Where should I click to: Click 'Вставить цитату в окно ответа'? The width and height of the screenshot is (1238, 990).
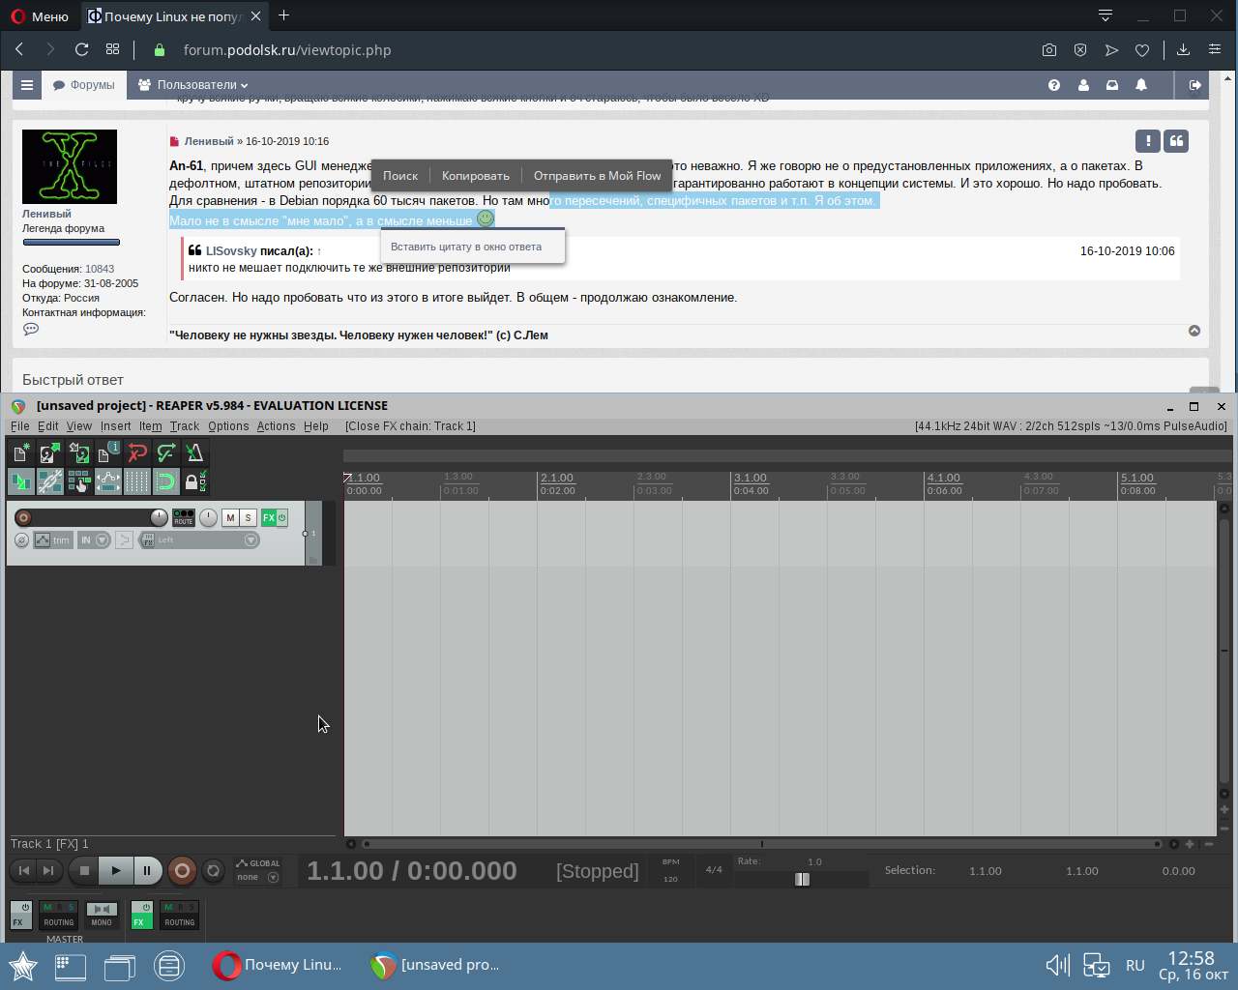(466, 247)
